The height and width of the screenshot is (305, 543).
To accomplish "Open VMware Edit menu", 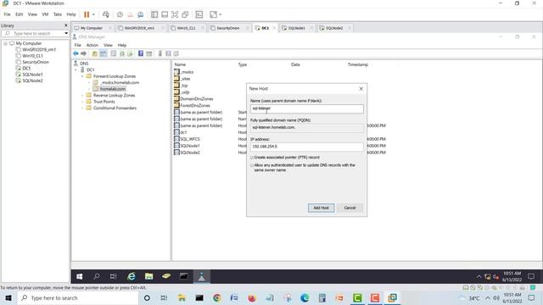I will pos(19,14).
